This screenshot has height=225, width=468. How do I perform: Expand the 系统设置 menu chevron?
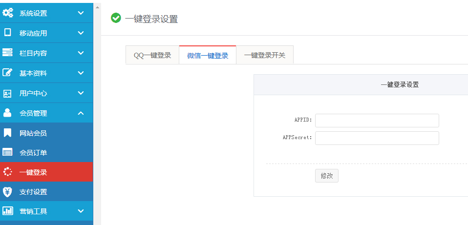81,13
